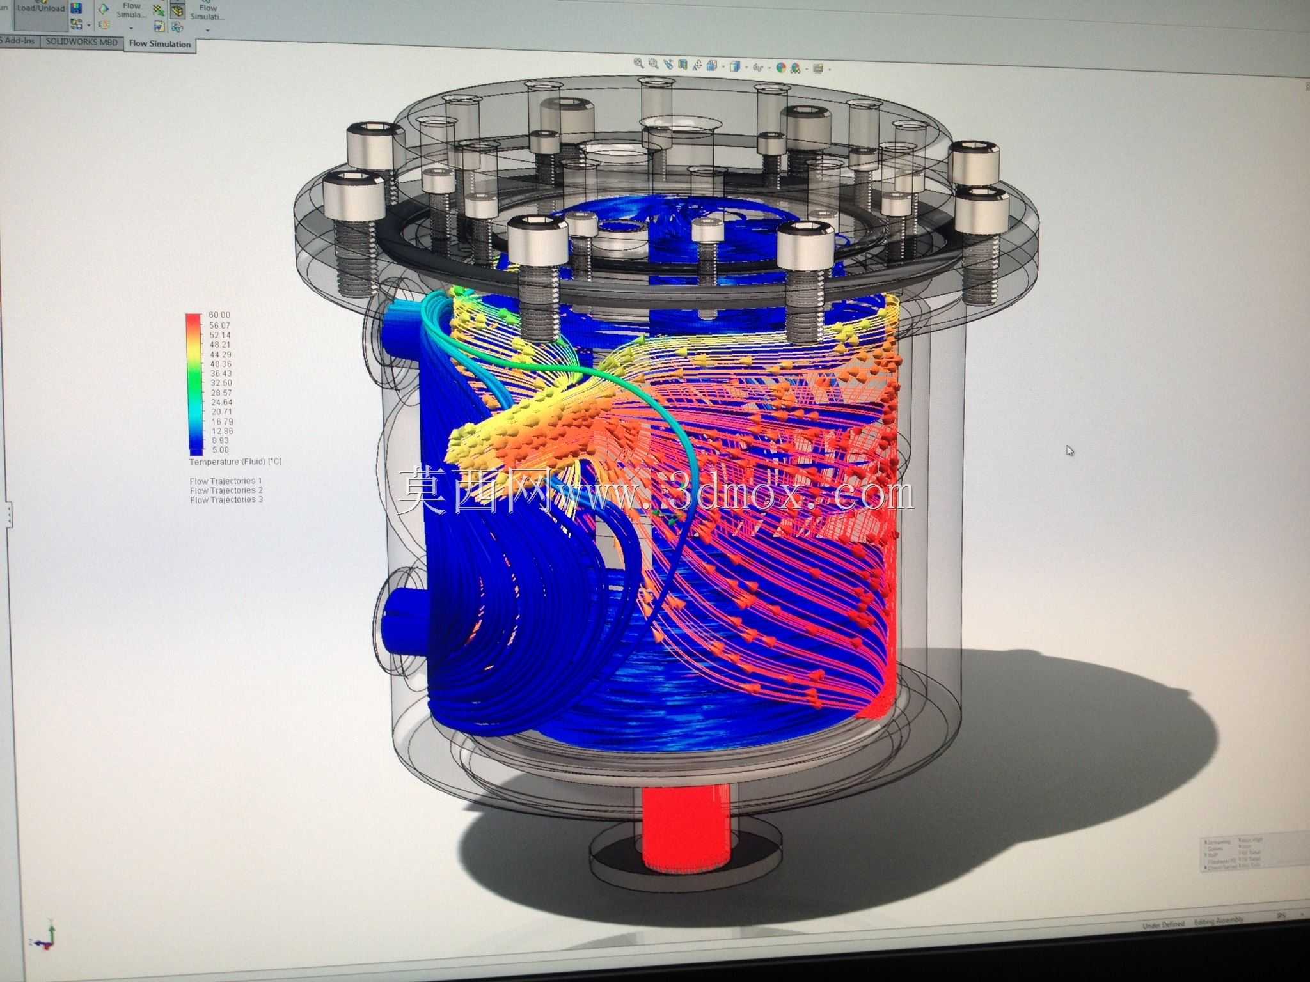Open dropdown arrow beside the batch results icon

89,25
